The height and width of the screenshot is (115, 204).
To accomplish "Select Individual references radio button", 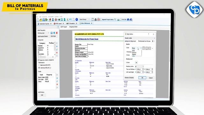I will (x=39, y=68).
